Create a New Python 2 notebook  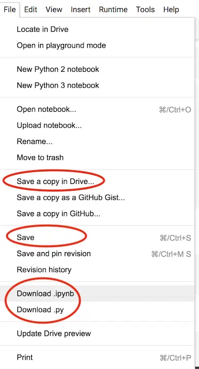(x=97, y=69)
